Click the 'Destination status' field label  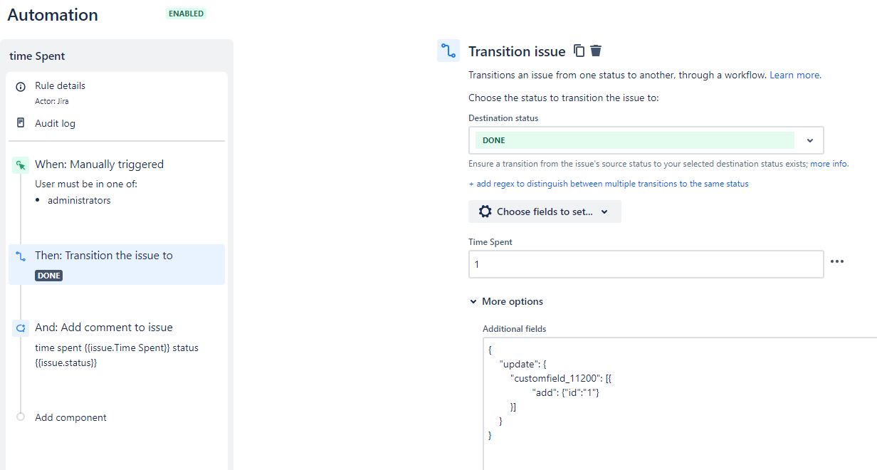[503, 118]
